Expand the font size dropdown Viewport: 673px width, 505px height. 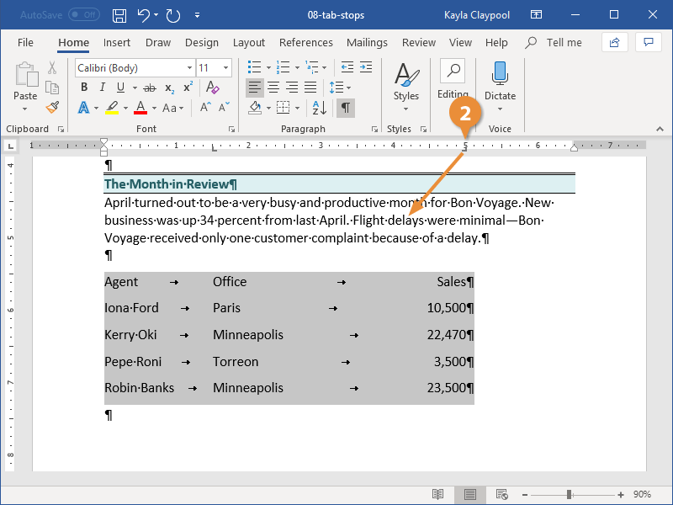tap(225, 67)
